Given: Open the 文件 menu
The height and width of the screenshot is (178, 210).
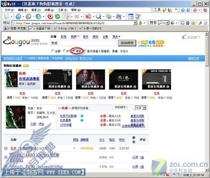Looking at the screenshot, I should (x=10, y=10).
